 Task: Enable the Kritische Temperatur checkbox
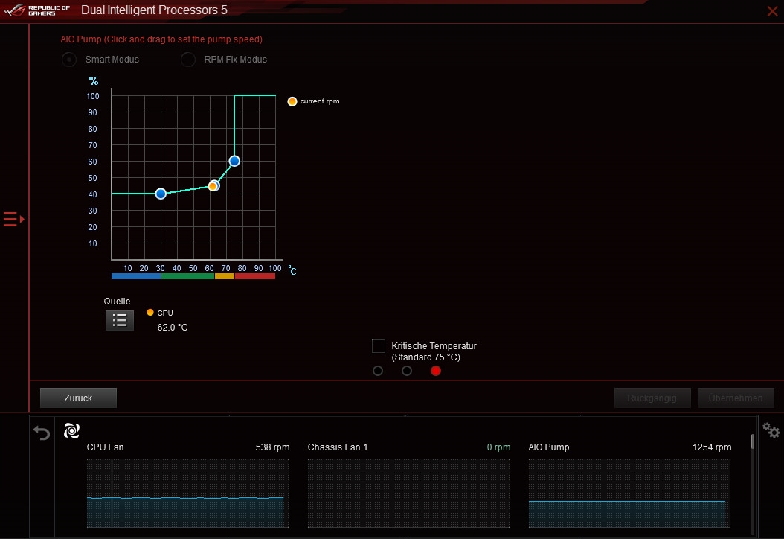coord(379,346)
